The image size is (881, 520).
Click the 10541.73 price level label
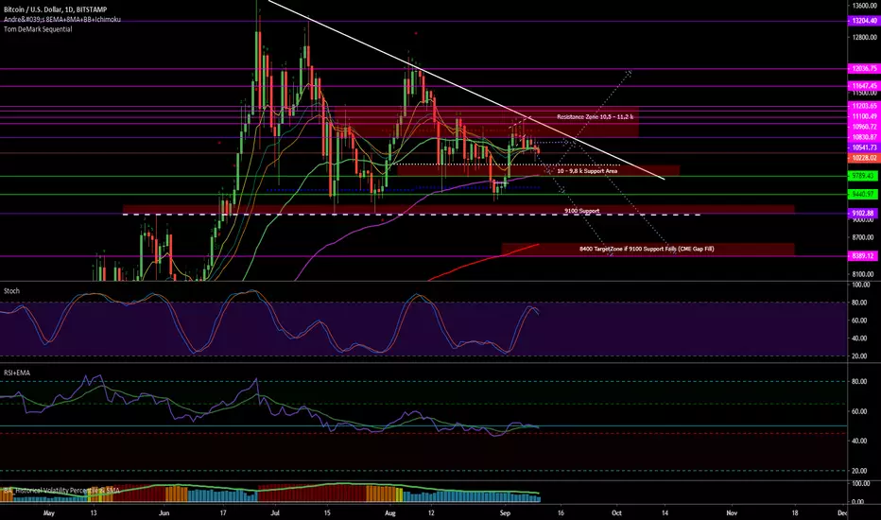pos(864,147)
